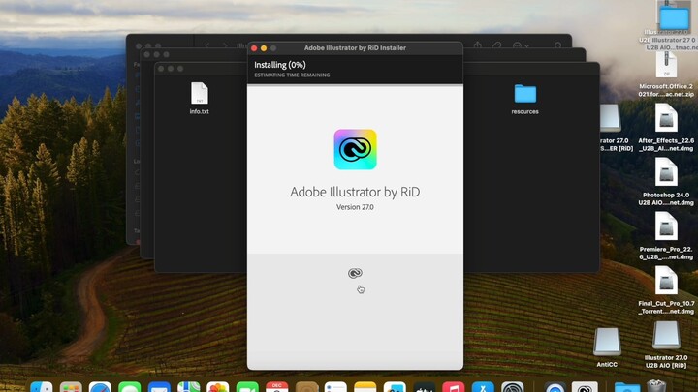Select Final_Cut_Pro_10.7 dmg file on desktop

click(666, 290)
